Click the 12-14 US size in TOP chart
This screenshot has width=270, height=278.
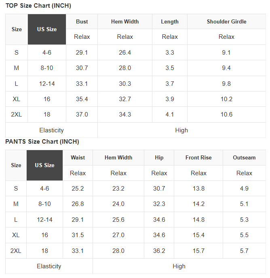(47, 83)
